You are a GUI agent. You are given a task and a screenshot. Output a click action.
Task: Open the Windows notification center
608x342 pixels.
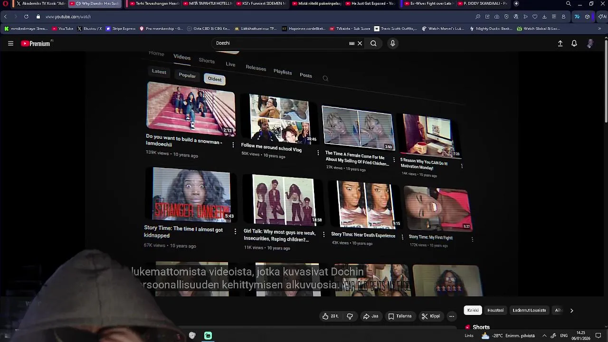tap(598, 335)
